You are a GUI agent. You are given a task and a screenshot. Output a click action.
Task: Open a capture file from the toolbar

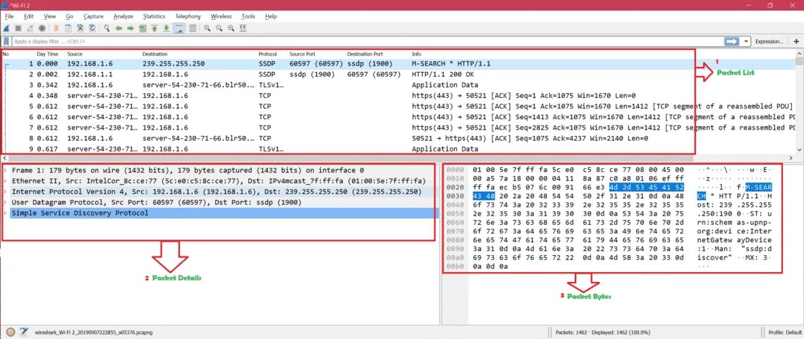(56, 28)
